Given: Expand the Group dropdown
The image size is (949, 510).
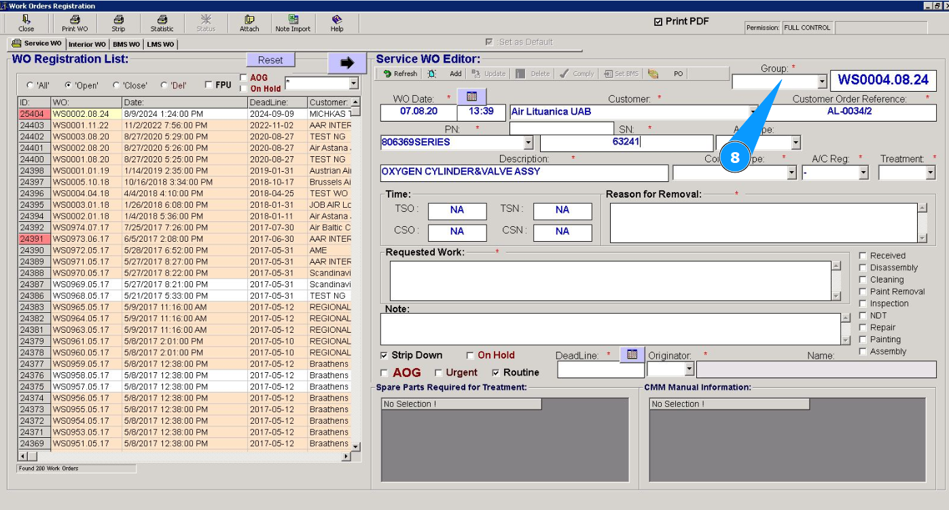Looking at the screenshot, I should point(822,81).
